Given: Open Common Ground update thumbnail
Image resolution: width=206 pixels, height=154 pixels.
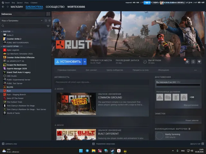Looking at the screenshot, I should pos(76,104).
